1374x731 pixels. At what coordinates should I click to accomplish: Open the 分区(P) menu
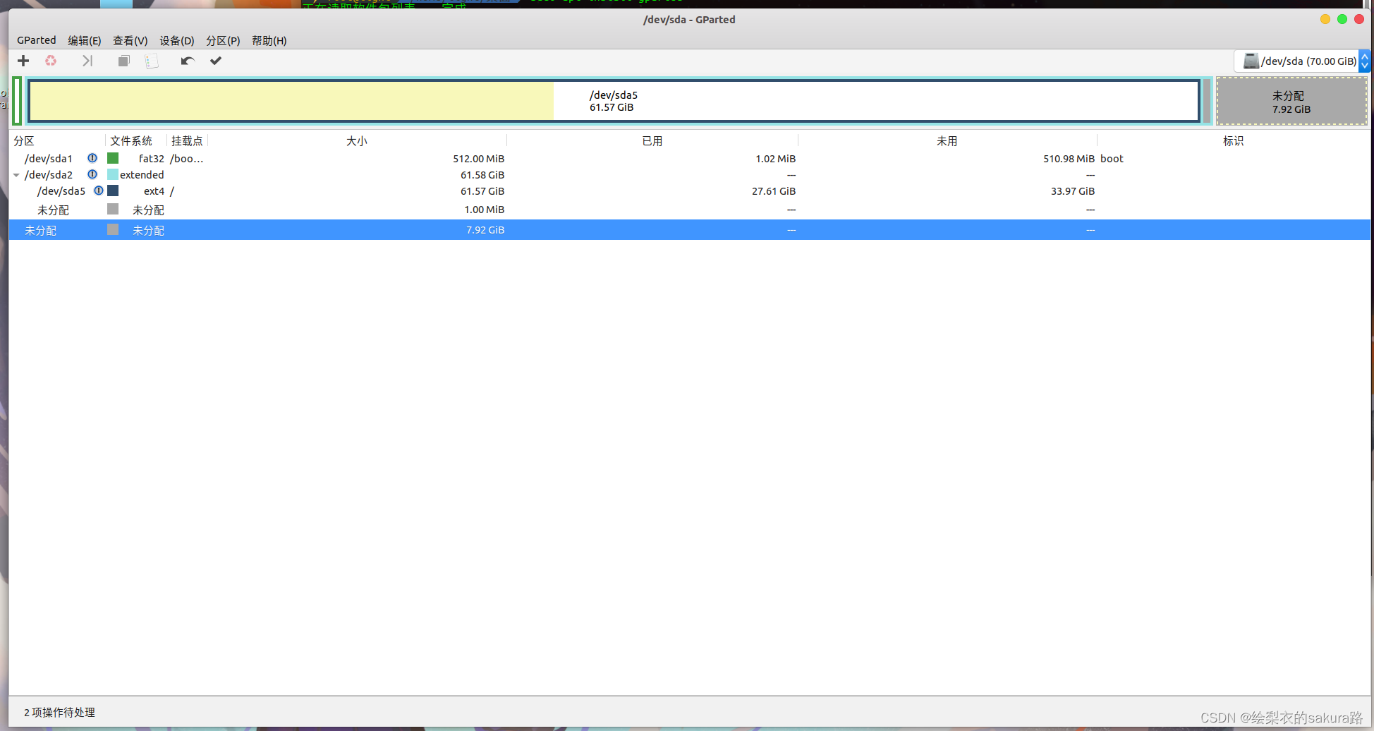[223, 40]
